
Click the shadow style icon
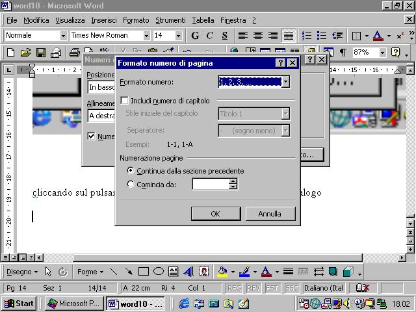[333, 272]
